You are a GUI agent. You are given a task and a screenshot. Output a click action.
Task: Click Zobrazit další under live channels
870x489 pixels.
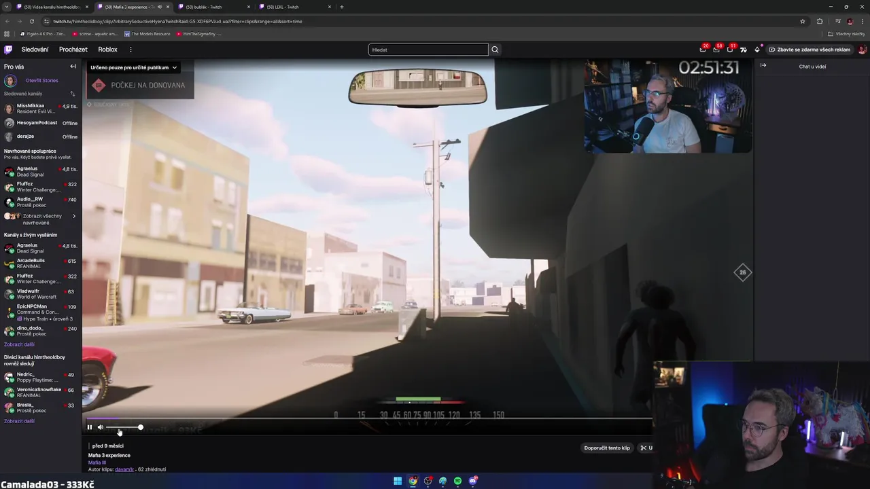point(19,344)
